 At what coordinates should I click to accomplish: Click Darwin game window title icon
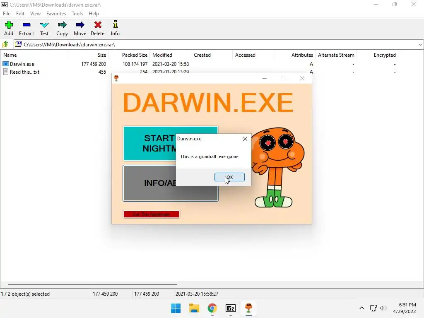pyautogui.click(x=116, y=78)
